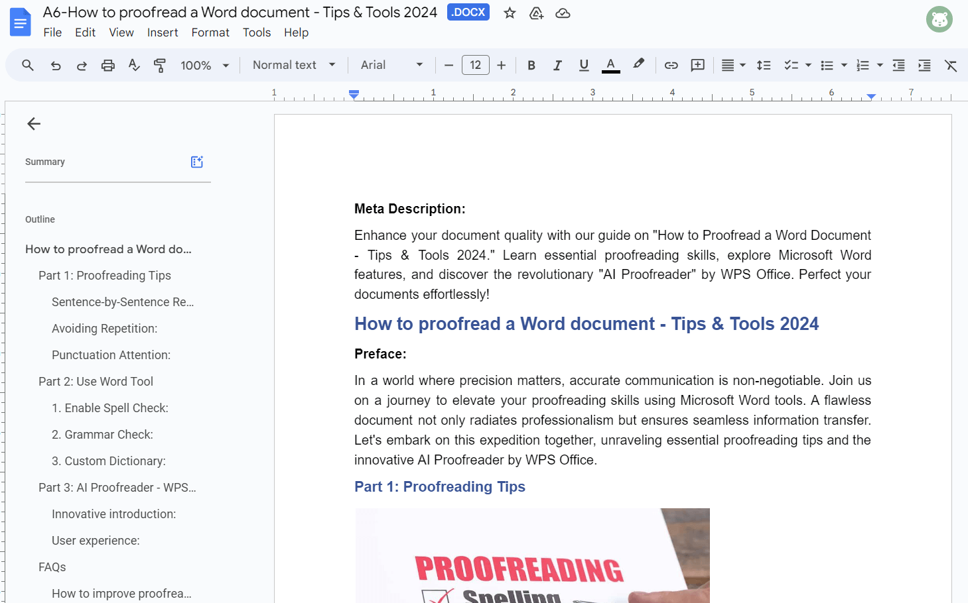Screen dimensions: 968x603
Task: View the cloud save status icon
Action: (x=563, y=13)
